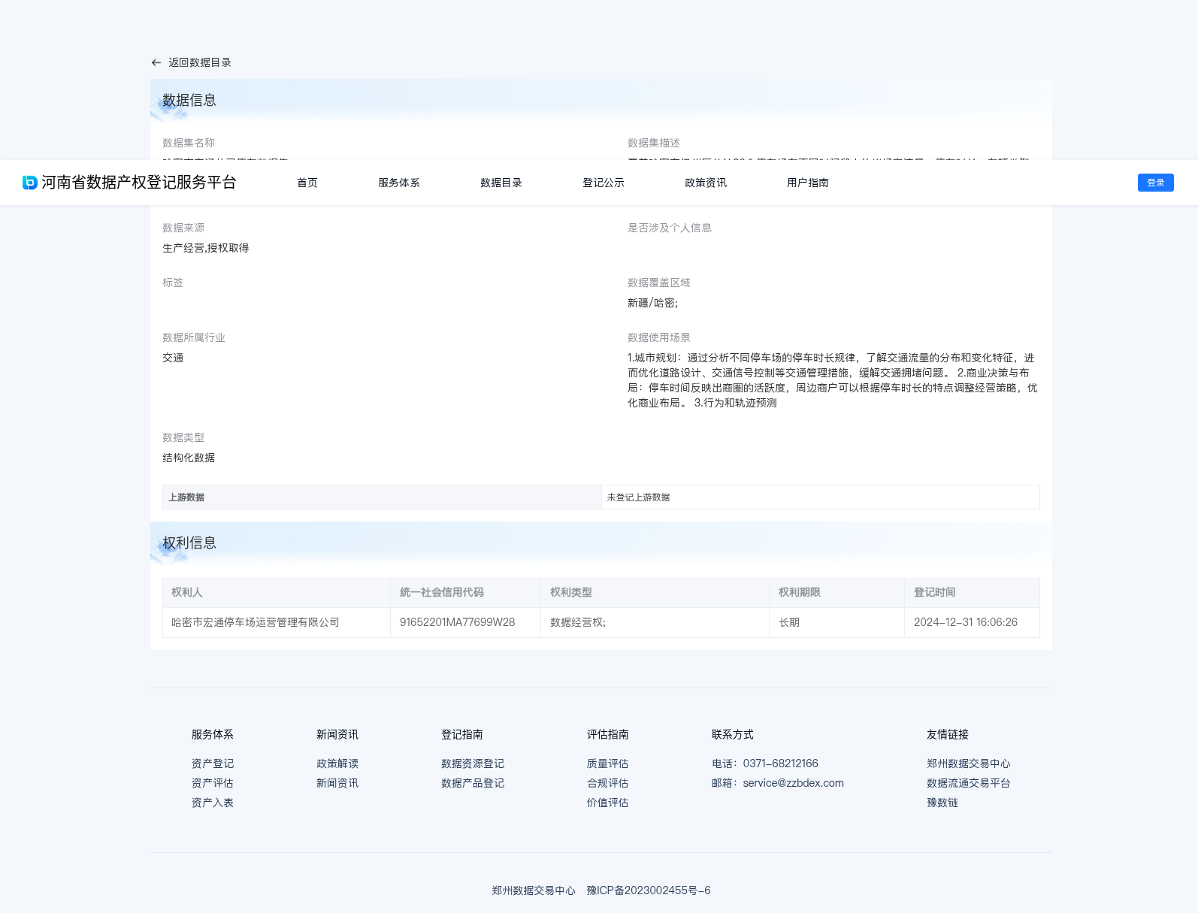This screenshot has height=913, width=1198.
Task: Click the 友情链接 footer heading
Action: click(x=948, y=734)
